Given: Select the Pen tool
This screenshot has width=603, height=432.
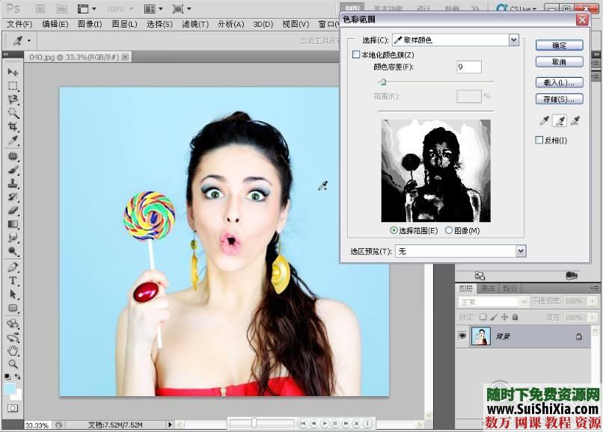Looking at the screenshot, I should (x=13, y=267).
